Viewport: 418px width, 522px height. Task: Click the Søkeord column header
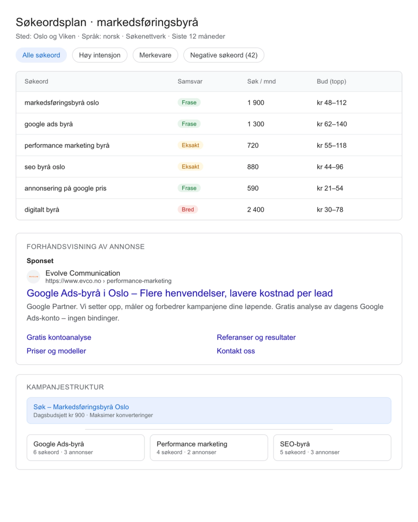coord(36,82)
